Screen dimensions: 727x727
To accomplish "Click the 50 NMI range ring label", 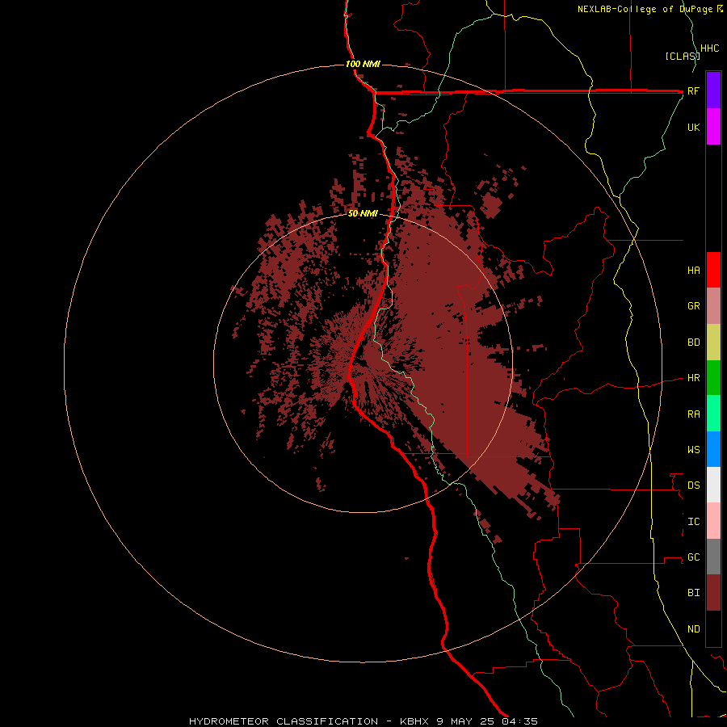I will [363, 213].
